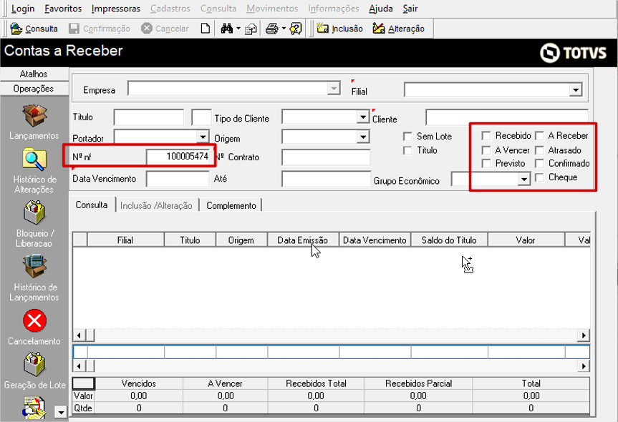Click the Confirmação save icon

pos(74,29)
